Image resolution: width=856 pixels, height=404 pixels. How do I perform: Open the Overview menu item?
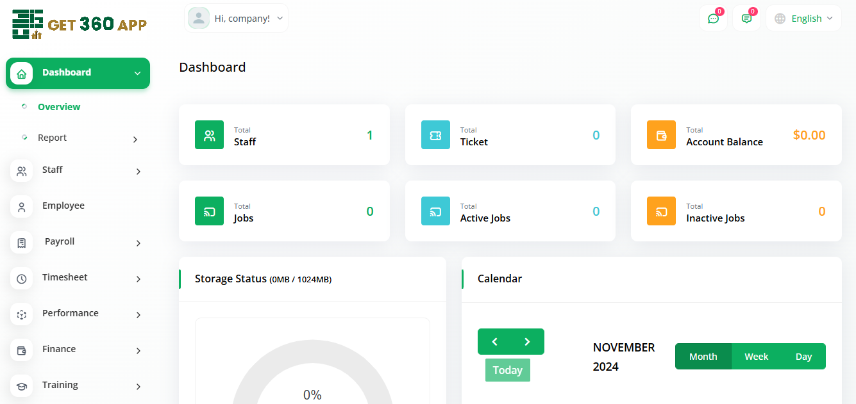pyautogui.click(x=59, y=107)
